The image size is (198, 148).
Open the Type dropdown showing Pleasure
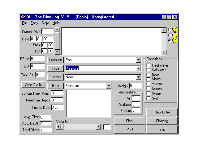point(138,68)
